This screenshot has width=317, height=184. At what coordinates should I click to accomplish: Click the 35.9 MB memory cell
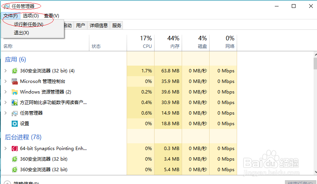coord(168,81)
